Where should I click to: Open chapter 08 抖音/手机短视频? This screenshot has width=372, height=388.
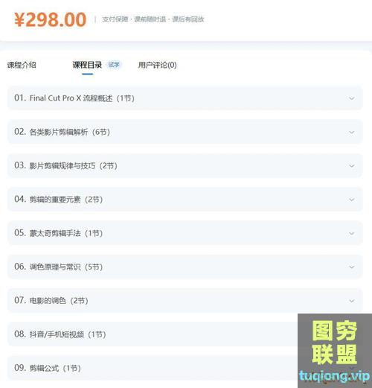coord(60,334)
